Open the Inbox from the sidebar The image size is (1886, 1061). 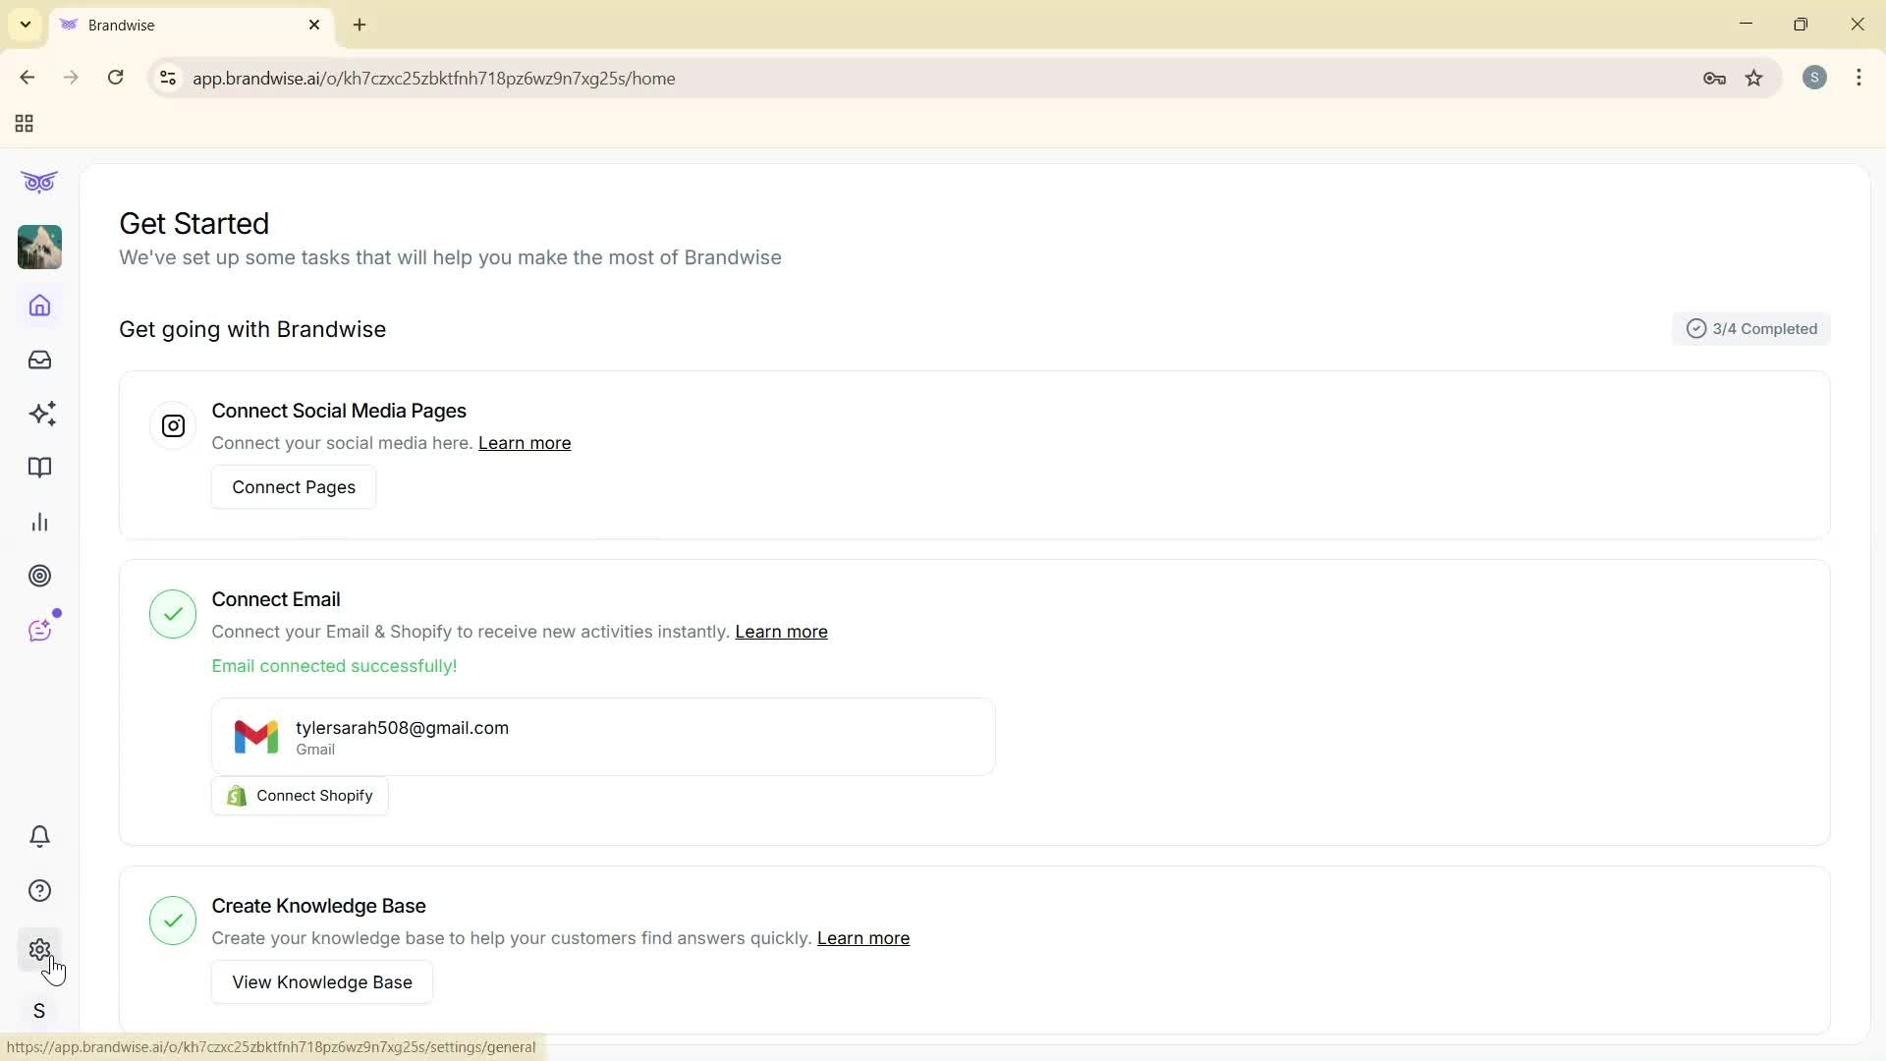(x=39, y=360)
